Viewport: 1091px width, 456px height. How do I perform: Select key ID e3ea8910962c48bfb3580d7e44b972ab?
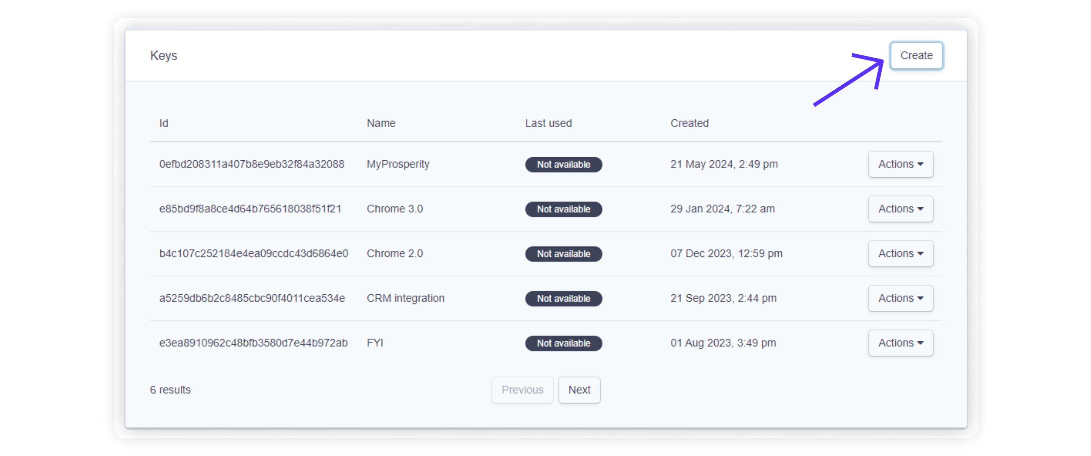[x=253, y=343]
